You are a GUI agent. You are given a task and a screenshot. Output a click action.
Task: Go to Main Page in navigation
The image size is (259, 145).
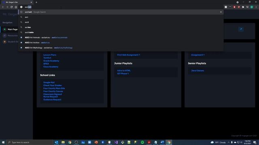13,29
